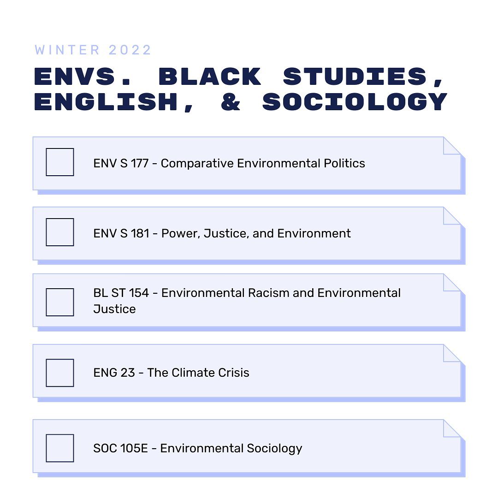The height and width of the screenshot is (498, 498).
Task: Tap folded corner icon on SOC 105E card
Action: coord(452,428)
